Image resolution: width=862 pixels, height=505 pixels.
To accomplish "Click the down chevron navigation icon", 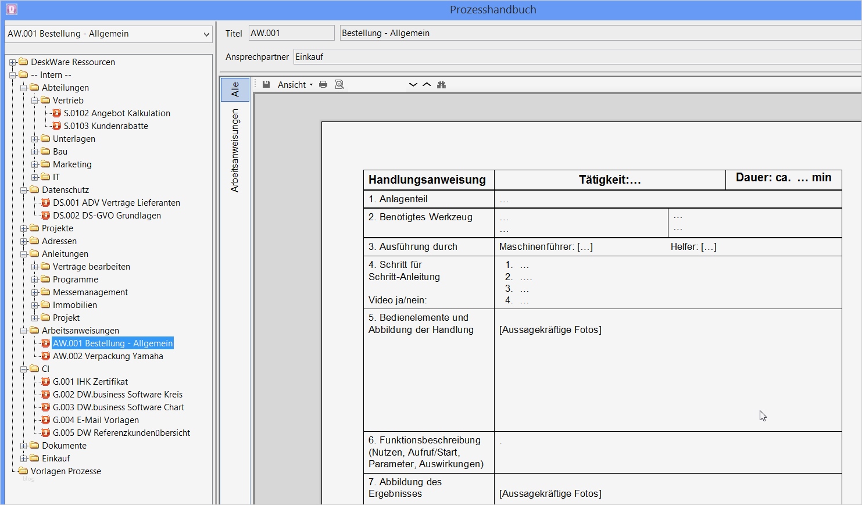I will [x=413, y=84].
